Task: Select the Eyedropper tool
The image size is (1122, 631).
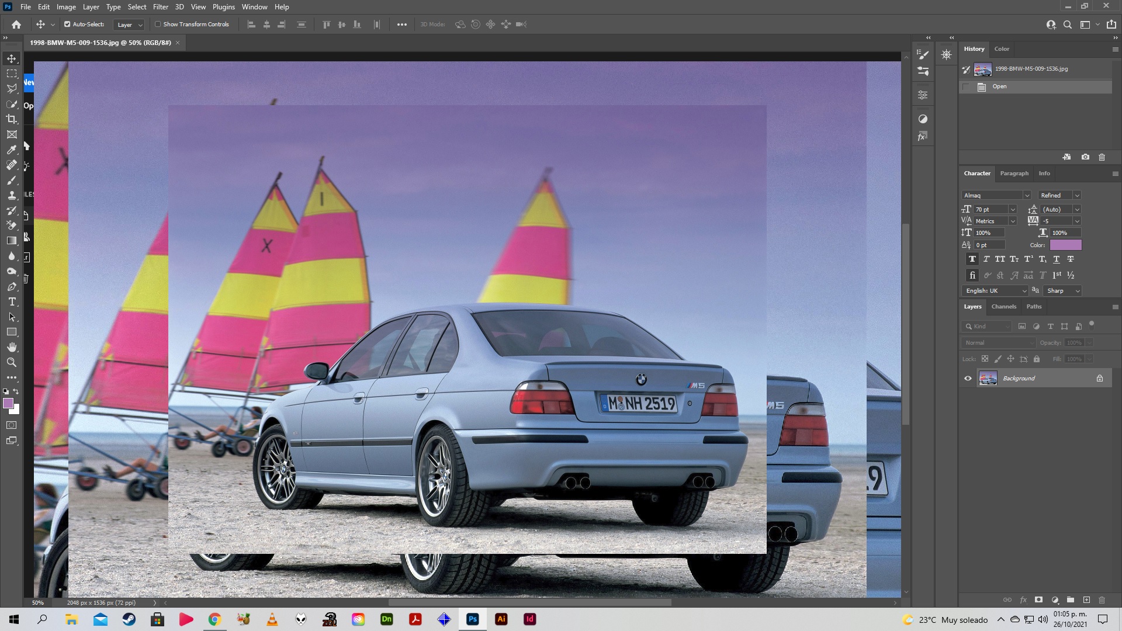Action: click(12, 150)
